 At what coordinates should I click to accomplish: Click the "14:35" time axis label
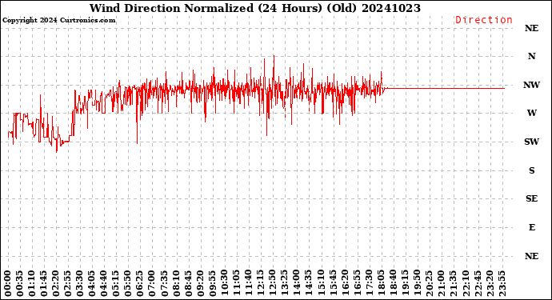pyautogui.click(x=309, y=284)
